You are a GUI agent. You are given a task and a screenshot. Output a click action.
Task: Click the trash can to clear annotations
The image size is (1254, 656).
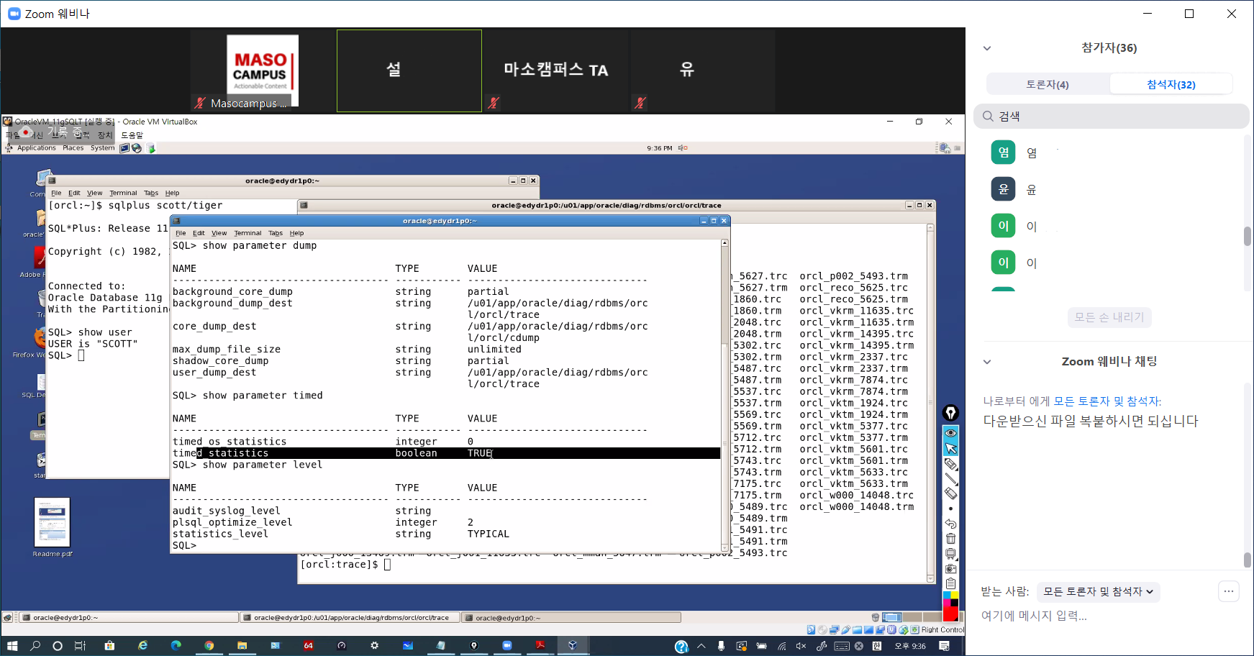[950, 539]
